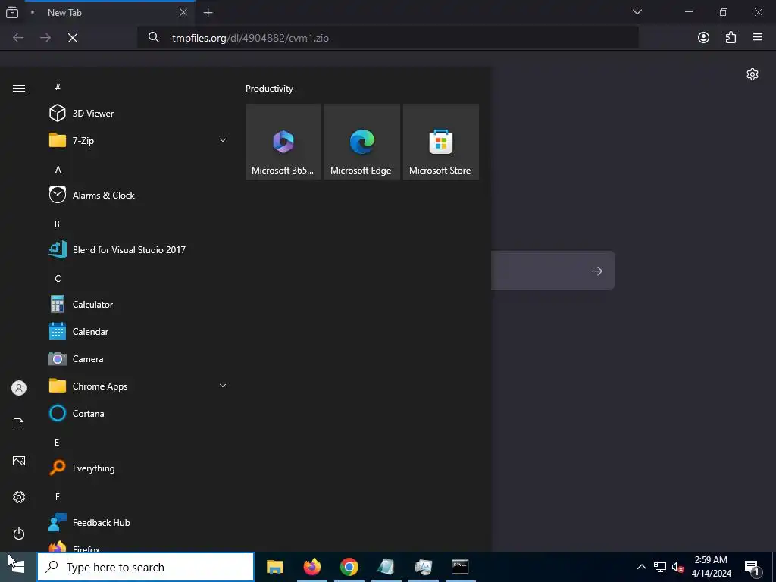
Task: Open the clock and date flyout
Action: [x=711, y=567]
